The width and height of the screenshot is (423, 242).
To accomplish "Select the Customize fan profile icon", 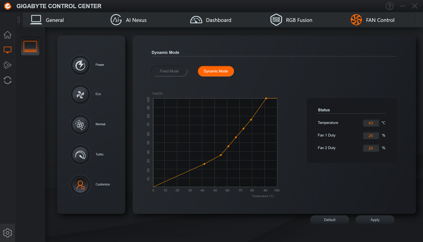I will pyautogui.click(x=80, y=185).
